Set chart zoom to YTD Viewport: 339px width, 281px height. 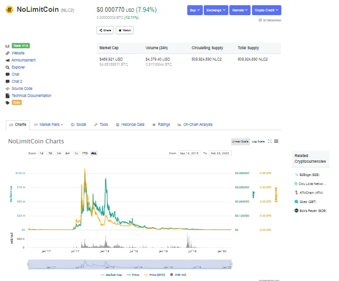tap(85, 153)
